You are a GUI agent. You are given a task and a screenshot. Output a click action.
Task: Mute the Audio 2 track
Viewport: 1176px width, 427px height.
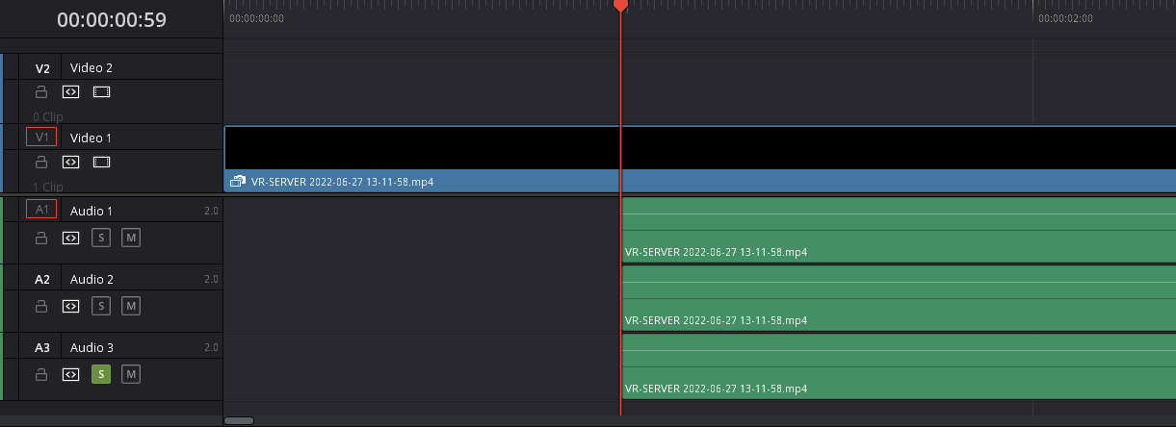point(131,306)
